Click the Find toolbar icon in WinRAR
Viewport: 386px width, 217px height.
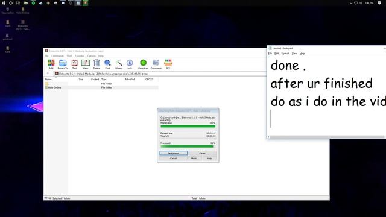[107, 64]
